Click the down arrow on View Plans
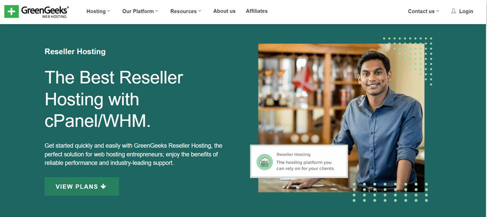487x217 pixels. tap(104, 186)
